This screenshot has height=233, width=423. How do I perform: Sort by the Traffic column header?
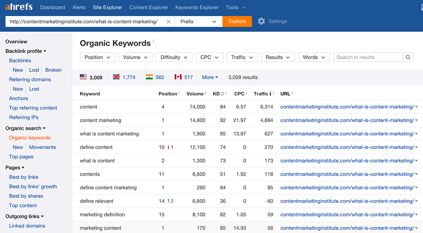pyautogui.click(x=263, y=94)
